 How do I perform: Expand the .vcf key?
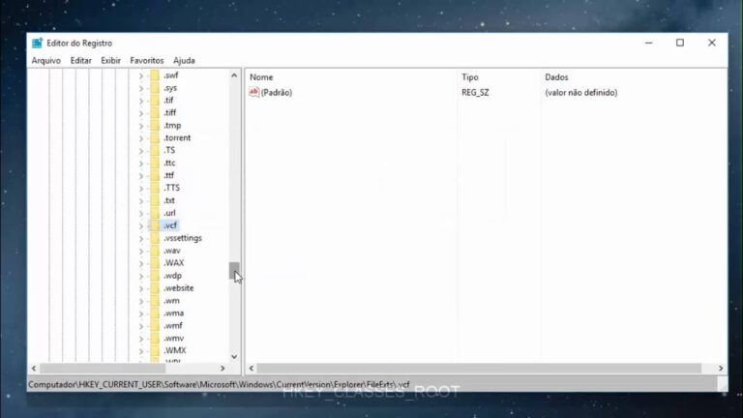[140, 226]
